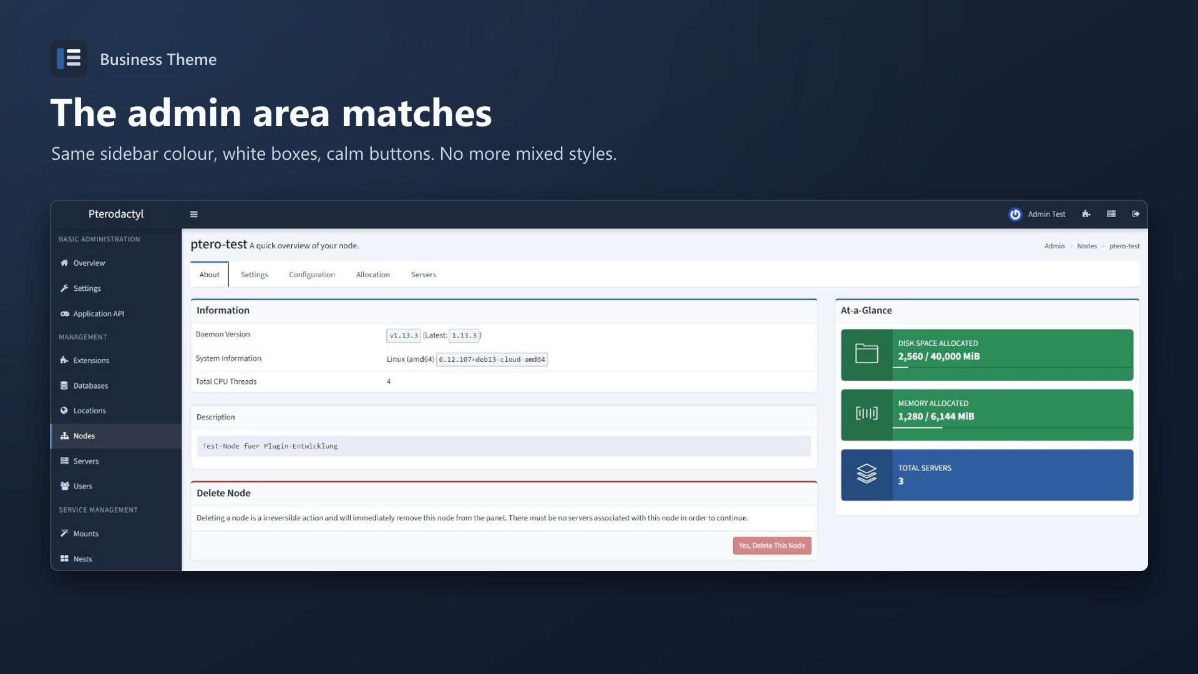Open the Servers icon in sidebar
1198x674 pixels.
click(x=64, y=461)
